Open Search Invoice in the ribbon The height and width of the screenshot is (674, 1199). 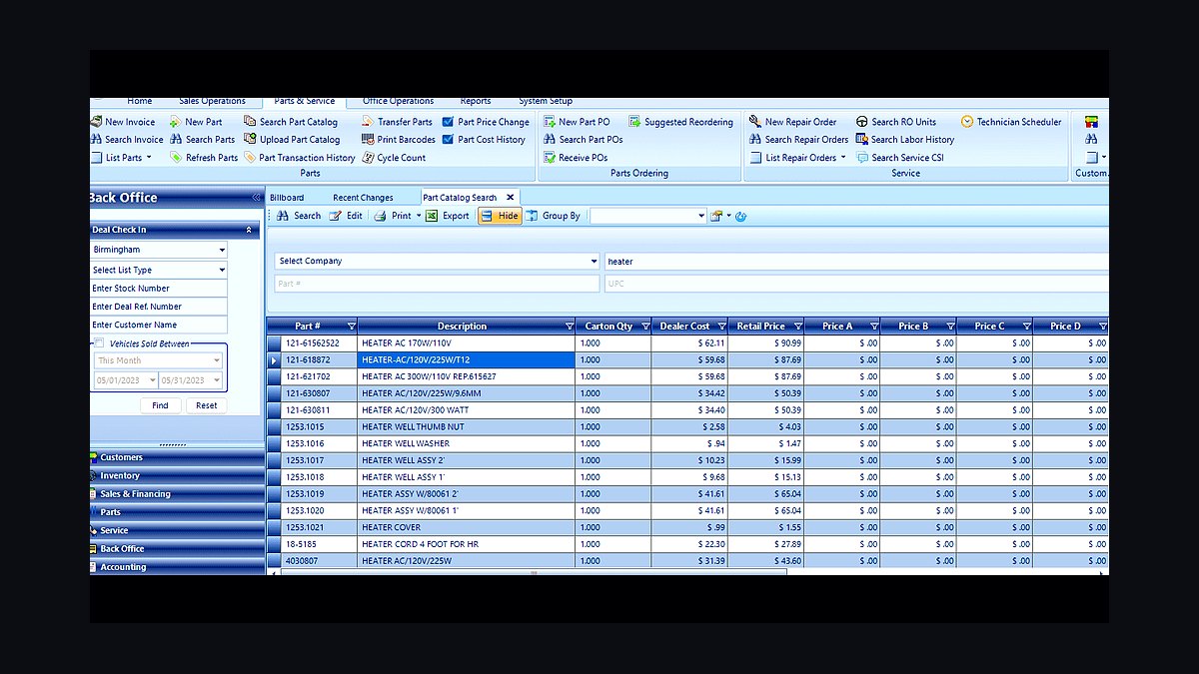(127, 140)
